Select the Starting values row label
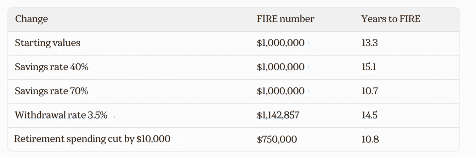This screenshot has width=476, height=157. pyautogui.click(x=48, y=43)
